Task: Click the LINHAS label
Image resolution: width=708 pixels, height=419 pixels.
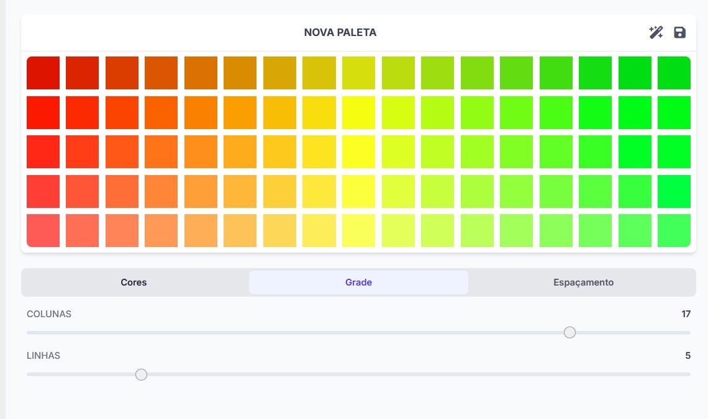Action: point(43,355)
